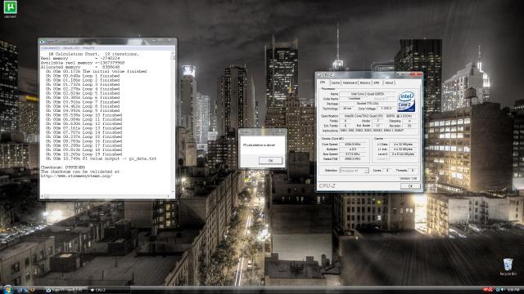
Task: Close the PI calculation done dialog
Action: [x=280, y=131]
